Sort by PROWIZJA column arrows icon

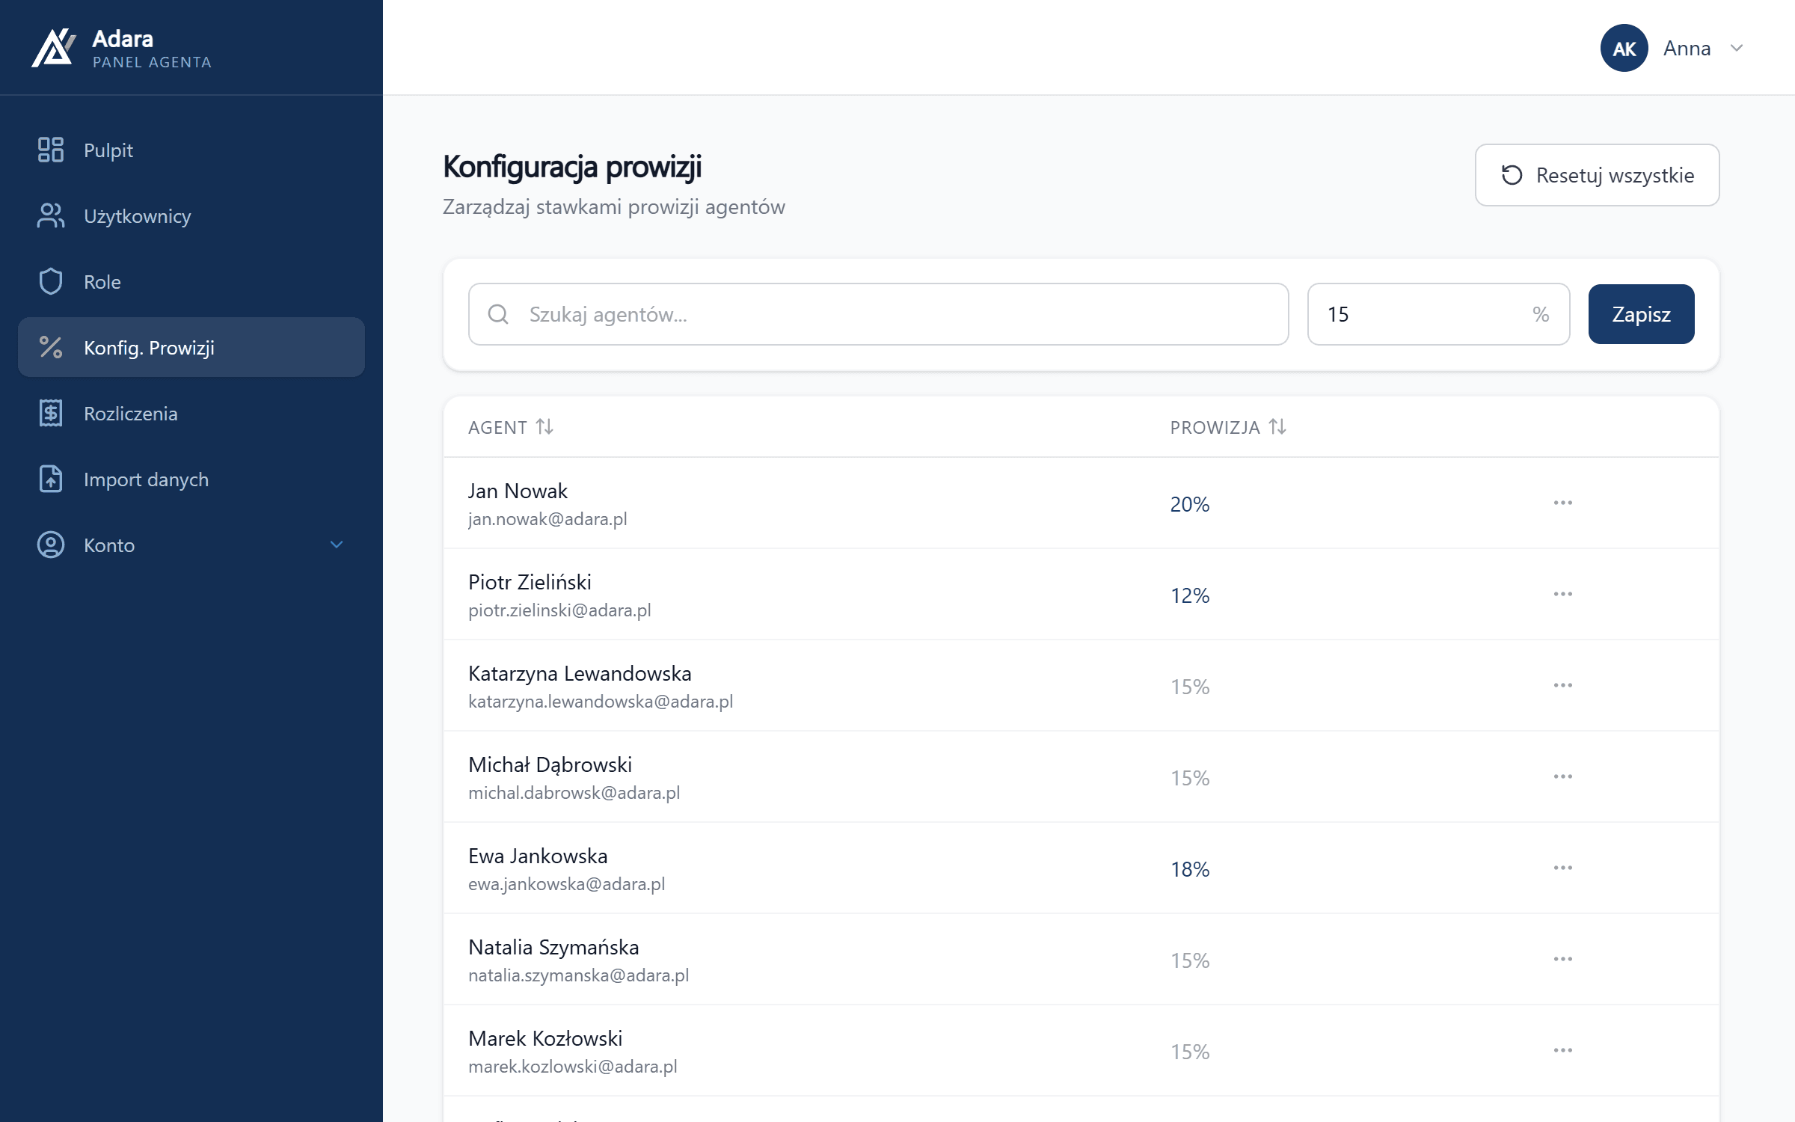(1277, 426)
